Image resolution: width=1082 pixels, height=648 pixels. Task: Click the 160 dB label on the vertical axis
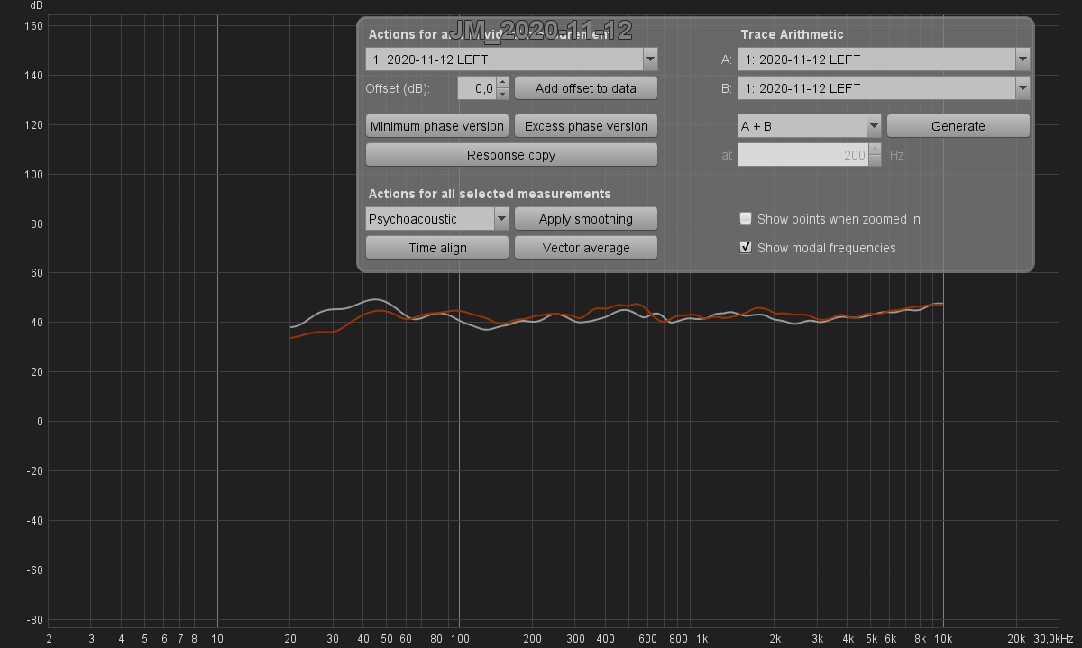pos(33,26)
